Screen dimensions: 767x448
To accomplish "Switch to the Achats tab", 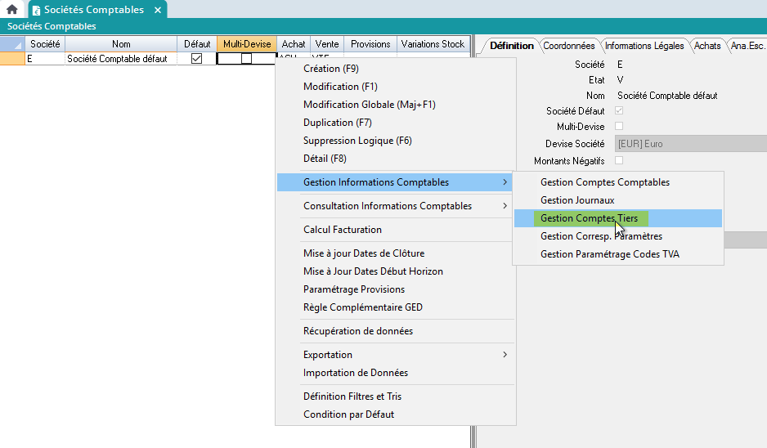I will pos(707,46).
